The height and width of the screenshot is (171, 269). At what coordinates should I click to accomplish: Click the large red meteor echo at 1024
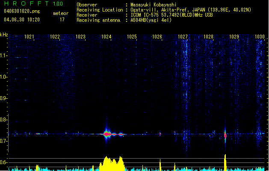coord(107,134)
